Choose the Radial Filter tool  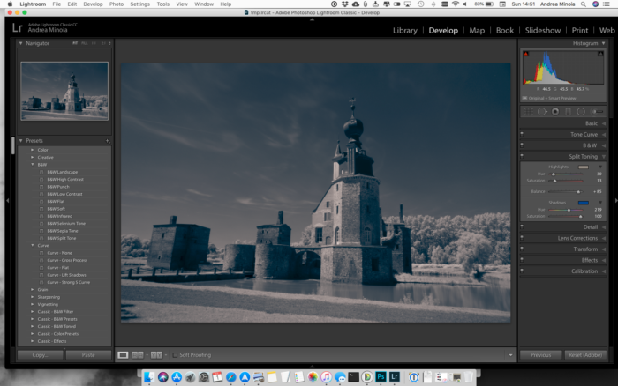581,112
